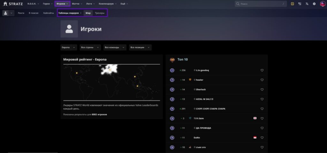The height and width of the screenshot is (153, 327).
Task: Open the favorites list icon
Action: click(300, 4)
